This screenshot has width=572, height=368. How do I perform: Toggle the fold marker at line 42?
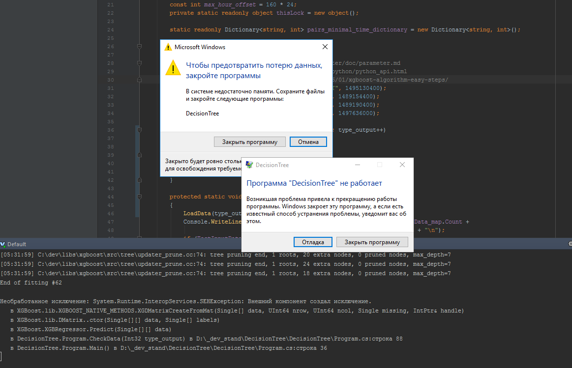[x=139, y=180]
